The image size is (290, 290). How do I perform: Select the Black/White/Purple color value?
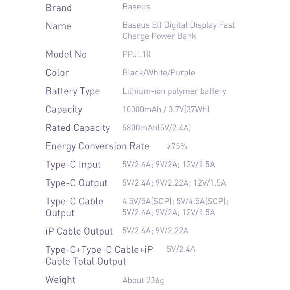click(x=159, y=73)
